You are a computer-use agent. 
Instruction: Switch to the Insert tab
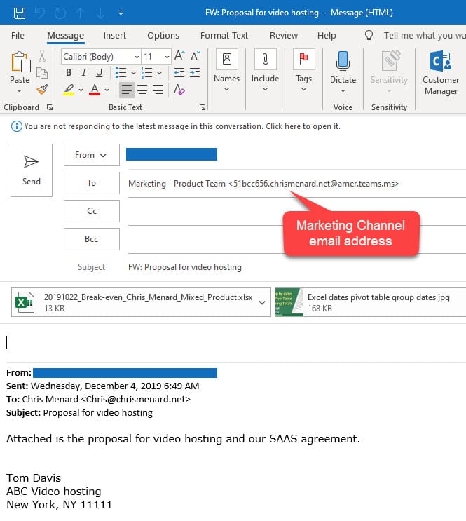[x=115, y=36]
